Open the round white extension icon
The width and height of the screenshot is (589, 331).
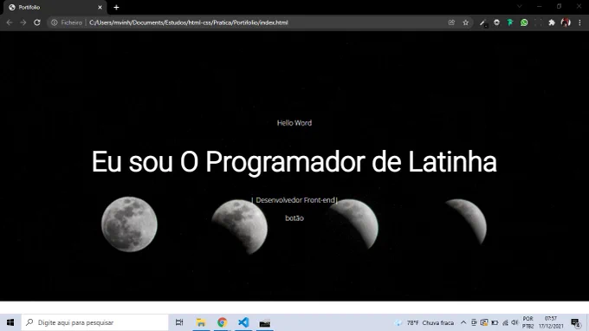click(x=496, y=23)
